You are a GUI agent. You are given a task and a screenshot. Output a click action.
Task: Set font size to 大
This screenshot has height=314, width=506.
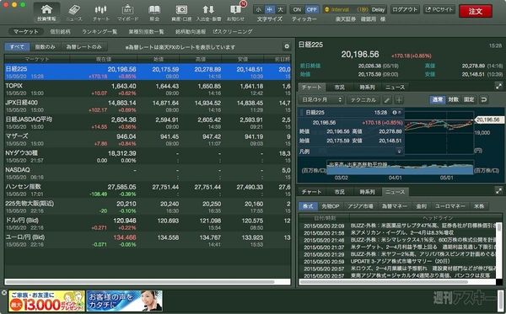pyautogui.click(x=281, y=9)
